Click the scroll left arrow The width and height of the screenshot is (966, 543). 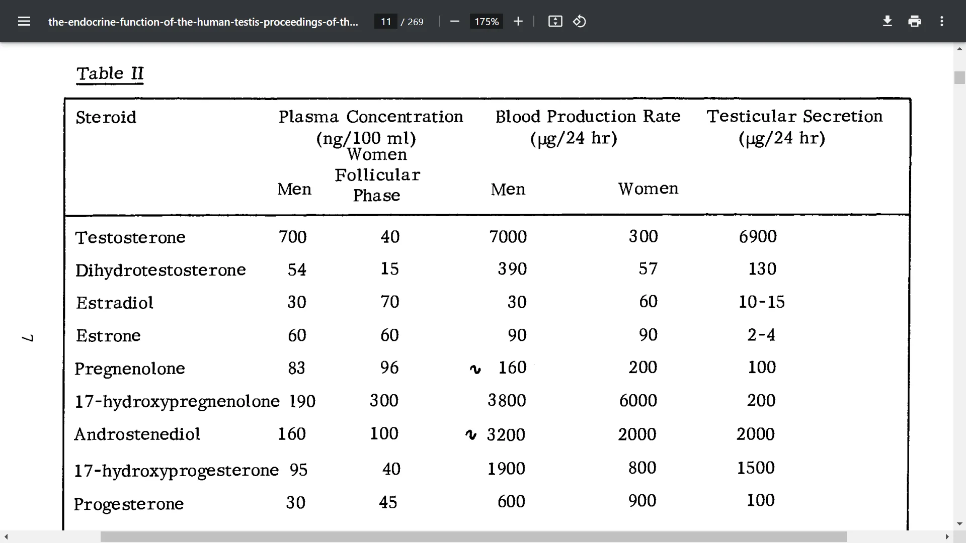pyautogui.click(x=6, y=536)
